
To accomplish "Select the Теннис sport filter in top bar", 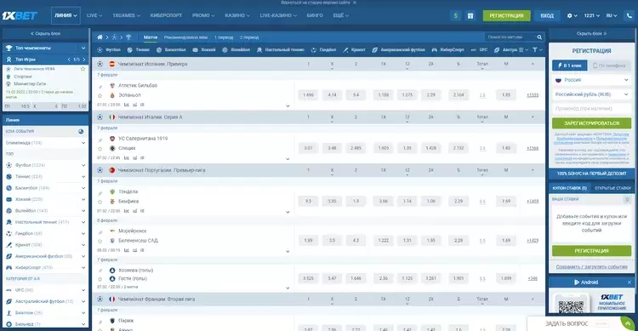I will [139, 49].
